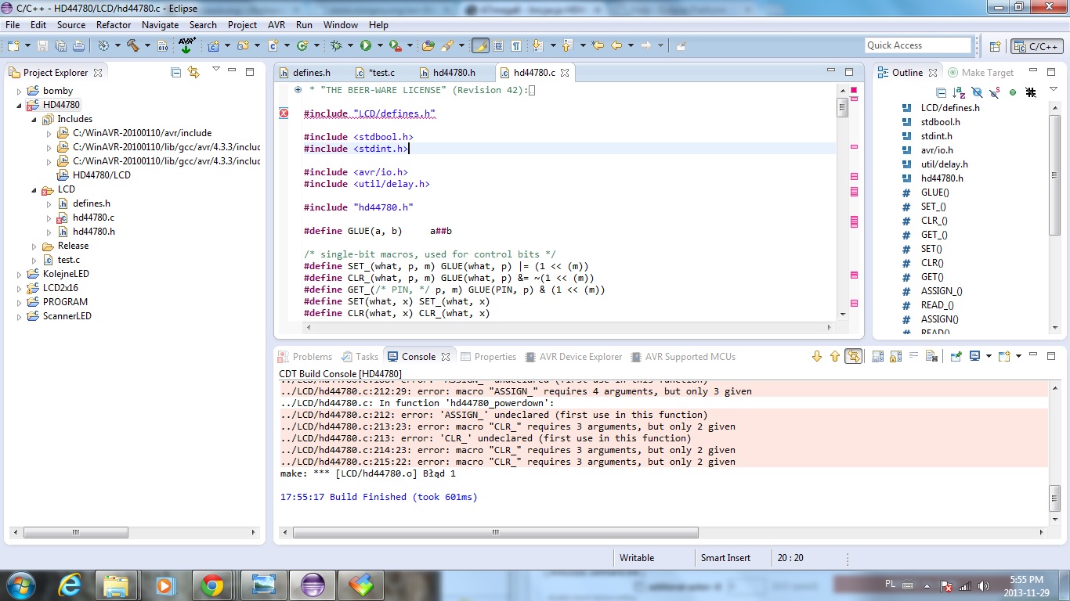The width and height of the screenshot is (1070, 601).
Task: Click the Debug bug icon
Action: (336, 45)
